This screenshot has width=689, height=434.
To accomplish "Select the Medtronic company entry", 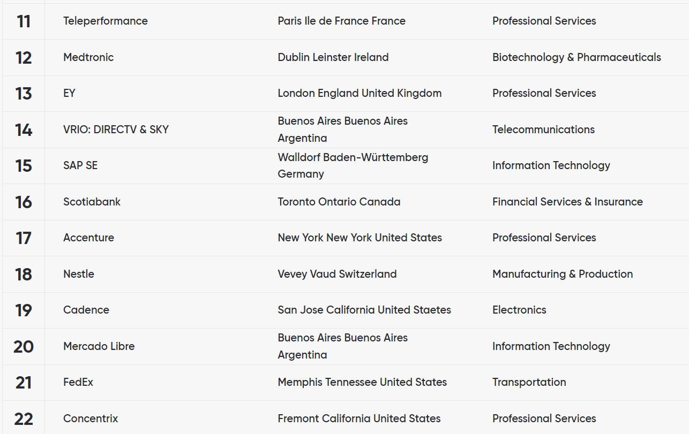I will point(88,57).
